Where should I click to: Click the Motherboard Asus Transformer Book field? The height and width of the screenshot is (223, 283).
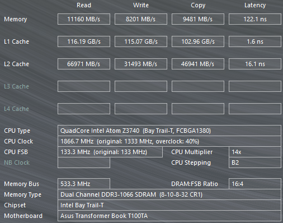[169, 216]
